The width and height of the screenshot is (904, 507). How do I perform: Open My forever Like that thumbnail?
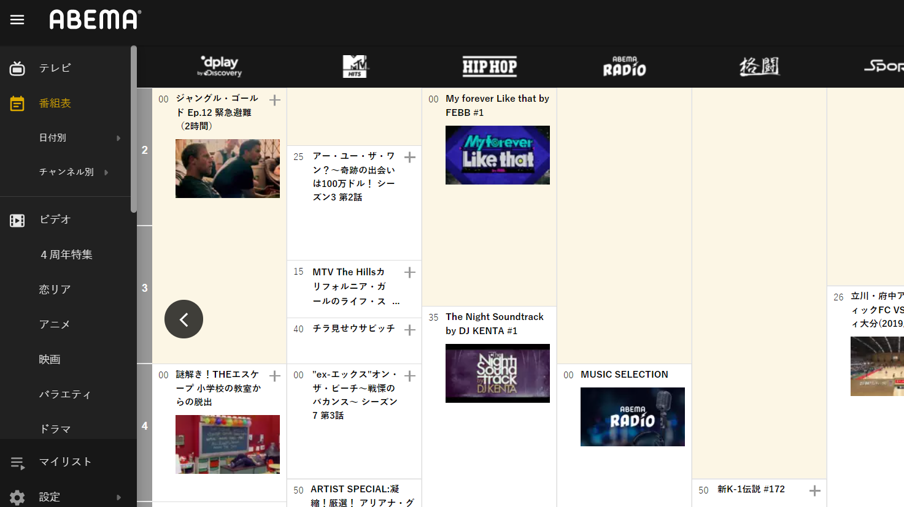[498, 155]
